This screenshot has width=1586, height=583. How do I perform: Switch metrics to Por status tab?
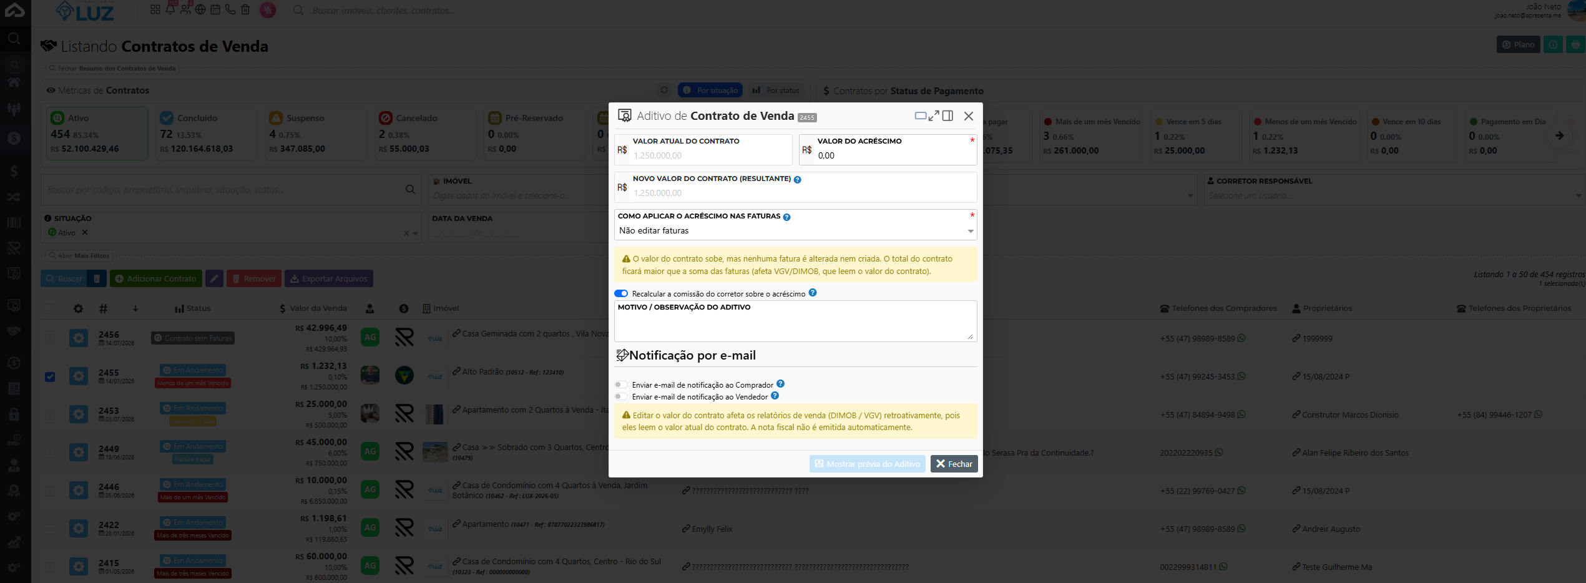[776, 91]
